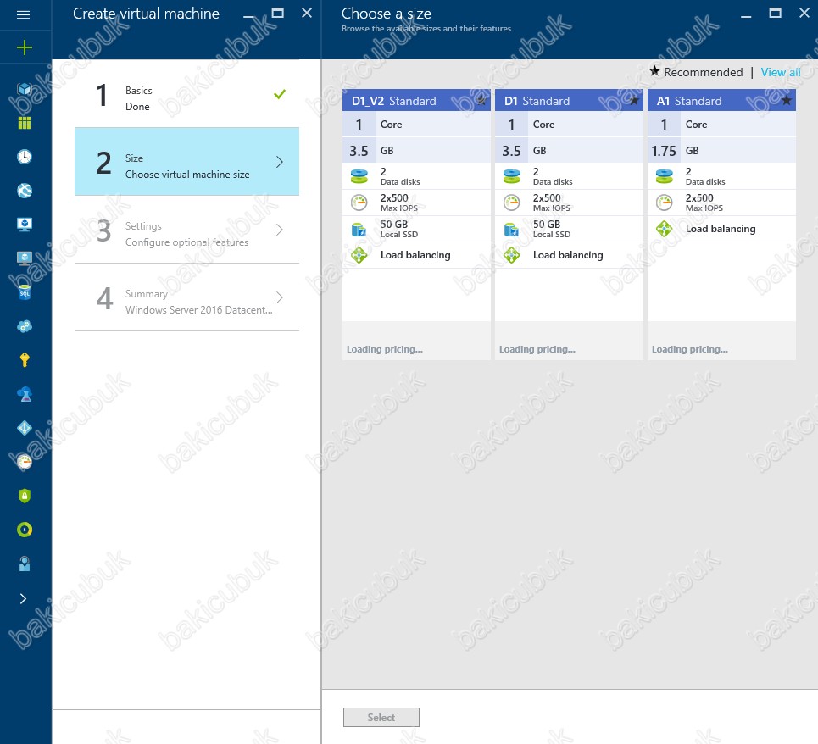
Task: Click Loading pricing text in D1_V2 card
Action: coord(385,349)
